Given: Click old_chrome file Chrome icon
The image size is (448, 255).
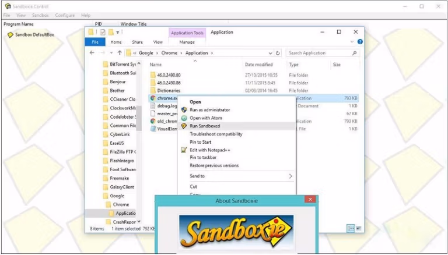Looking at the screenshot, I should (x=153, y=121).
